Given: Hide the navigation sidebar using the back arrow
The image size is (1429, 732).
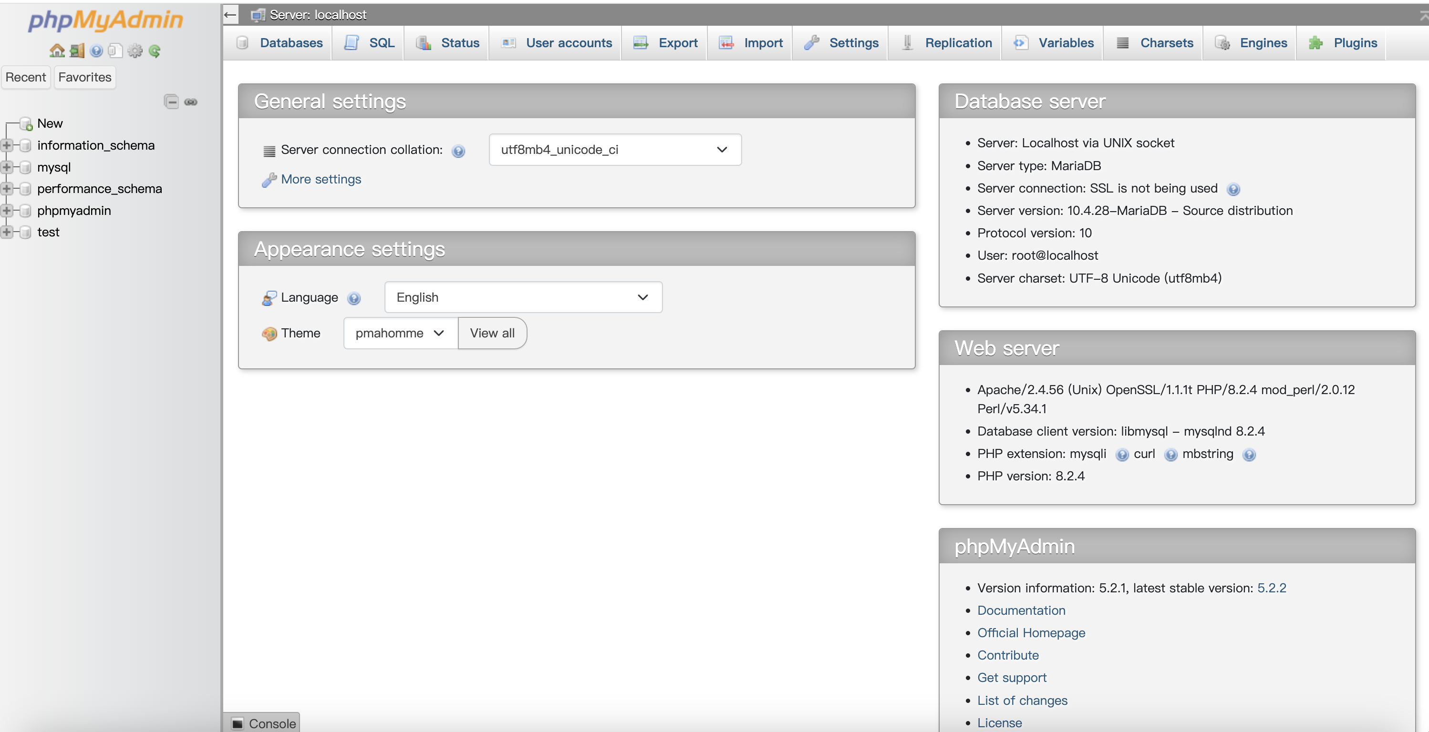Looking at the screenshot, I should tap(230, 14).
